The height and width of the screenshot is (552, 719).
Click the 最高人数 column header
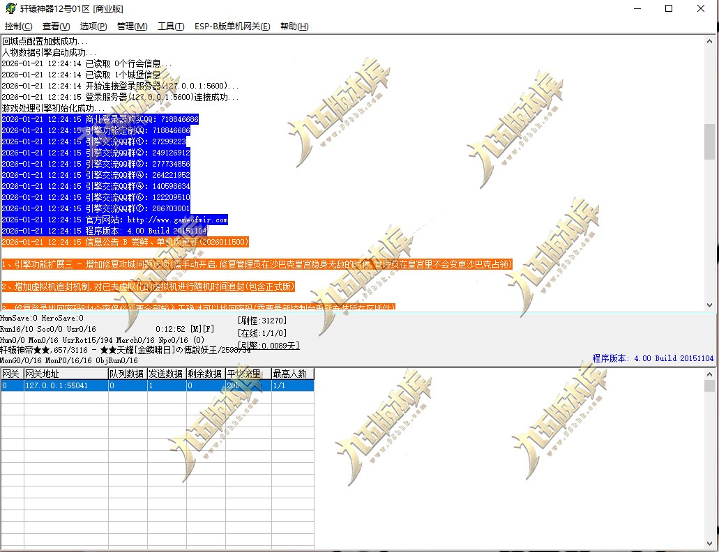click(x=293, y=374)
